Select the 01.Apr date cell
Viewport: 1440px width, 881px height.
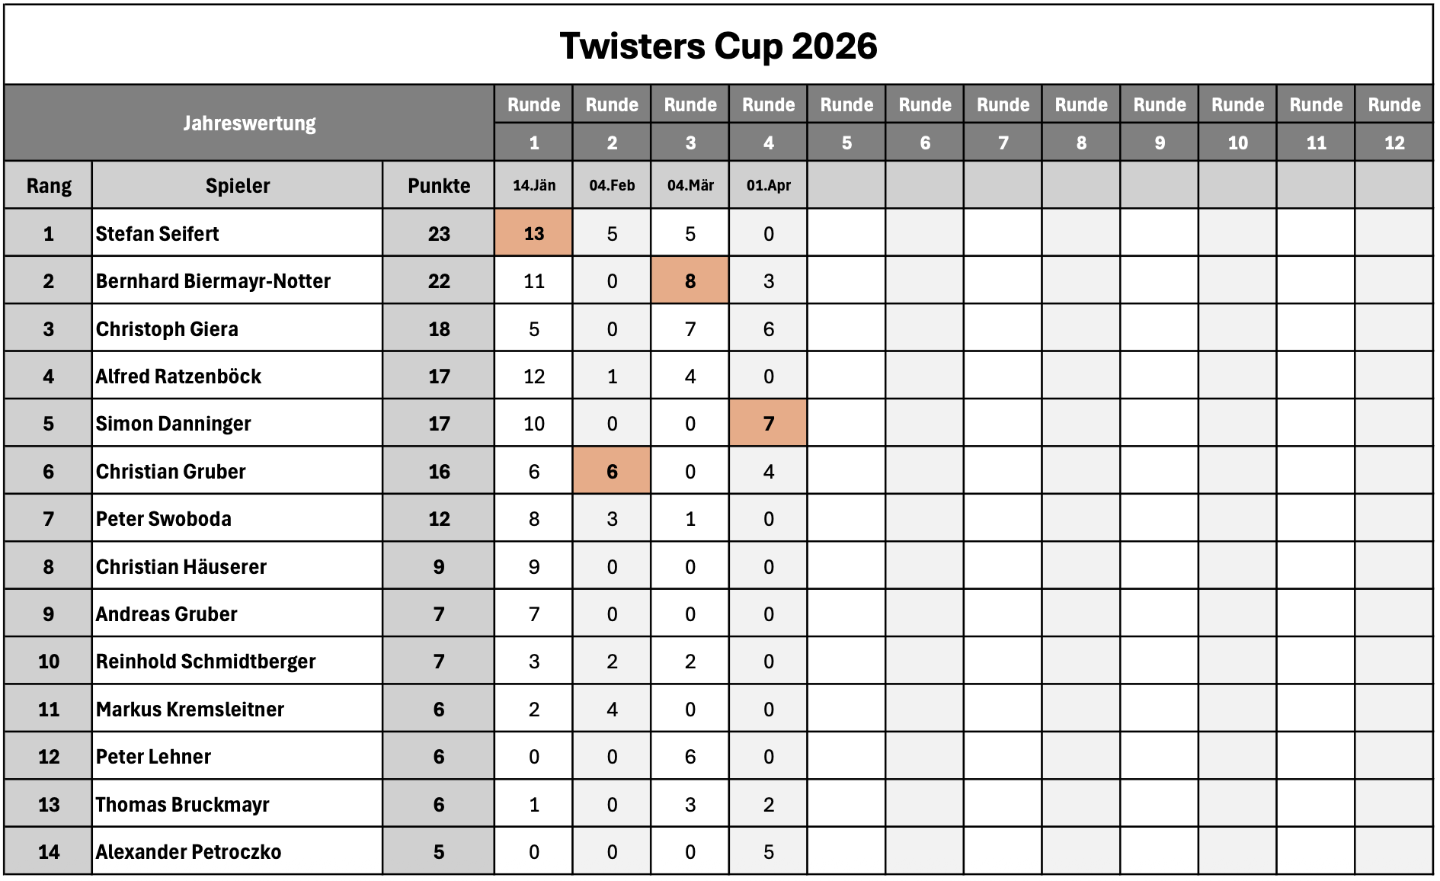[x=768, y=186]
